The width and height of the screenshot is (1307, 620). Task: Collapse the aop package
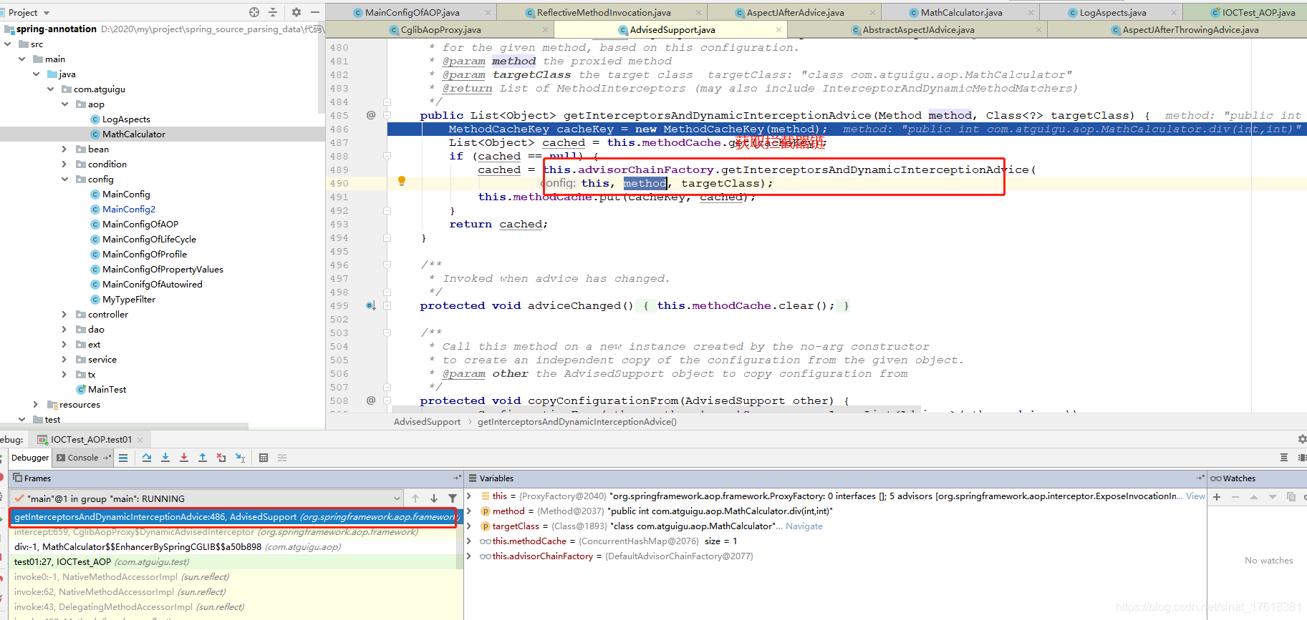click(x=65, y=104)
